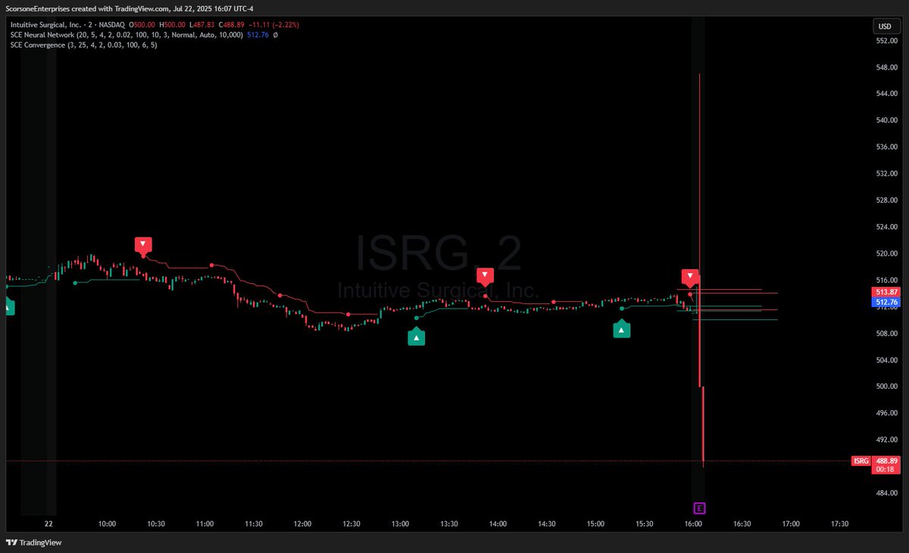Click the red 513.87 price tag
The width and height of the screenshot is (909, 553).
click(886, 292)
